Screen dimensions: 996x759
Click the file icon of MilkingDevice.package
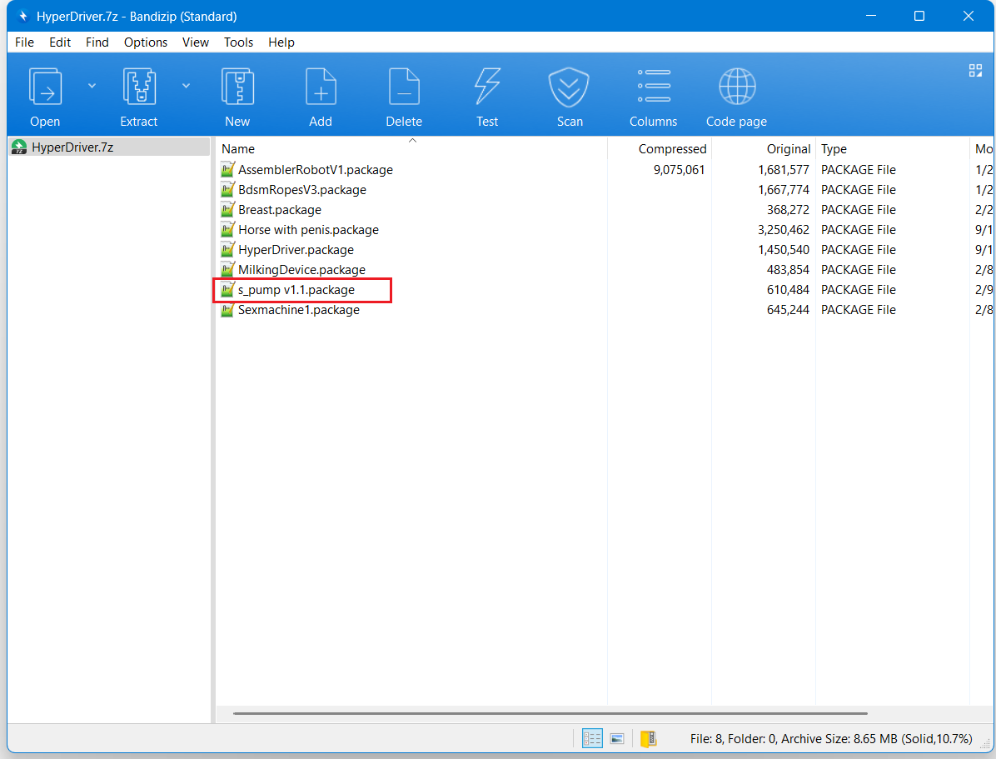227,270
